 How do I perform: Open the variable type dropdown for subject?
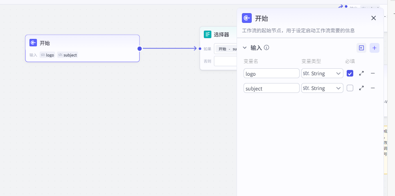pyautogui.click(x=322, y=88)
